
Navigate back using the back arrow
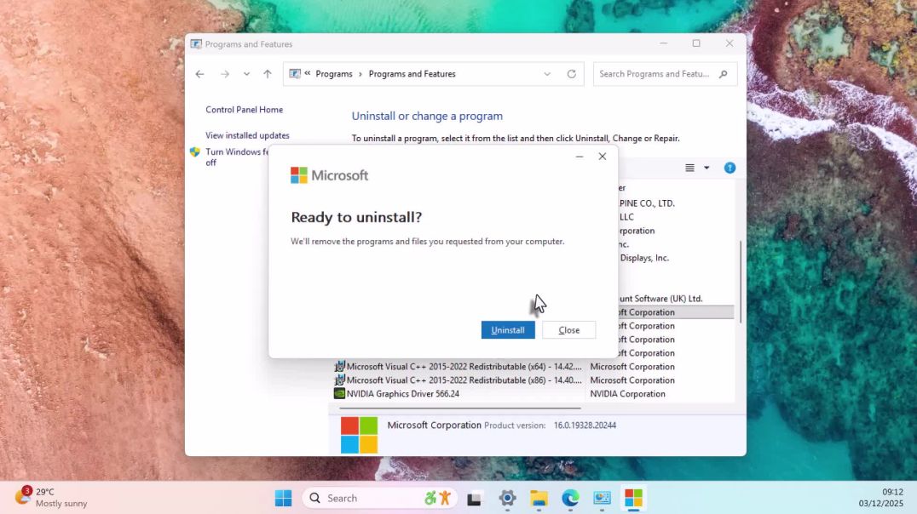pyautogui.click(x=199, y=74)
